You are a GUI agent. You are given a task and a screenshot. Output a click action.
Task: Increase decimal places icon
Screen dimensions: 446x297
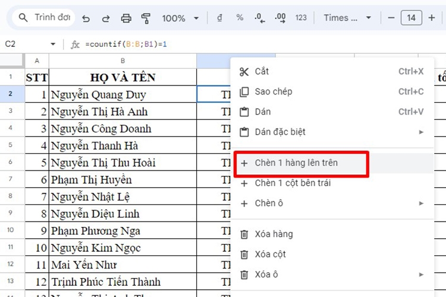coord(280,18)
